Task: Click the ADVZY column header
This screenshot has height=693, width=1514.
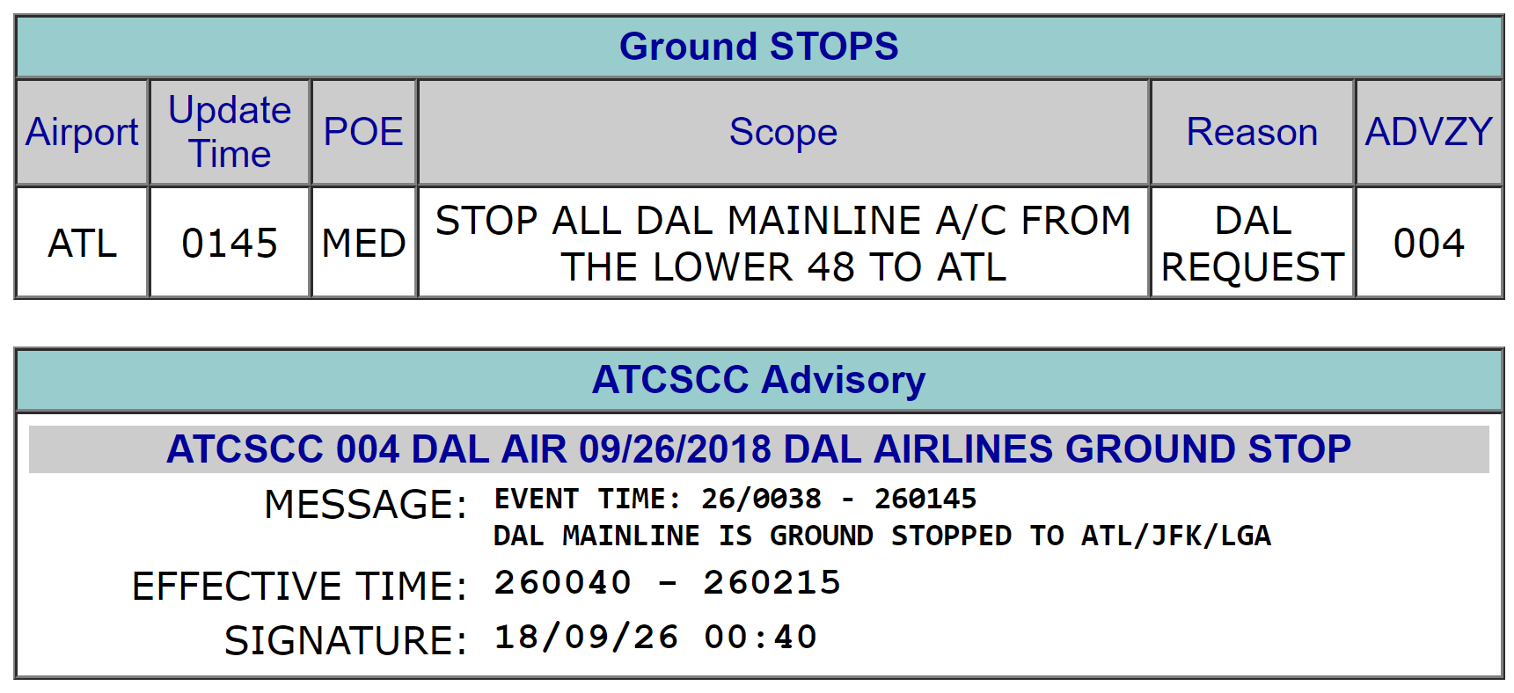Action: click(x=1428, y=133)
